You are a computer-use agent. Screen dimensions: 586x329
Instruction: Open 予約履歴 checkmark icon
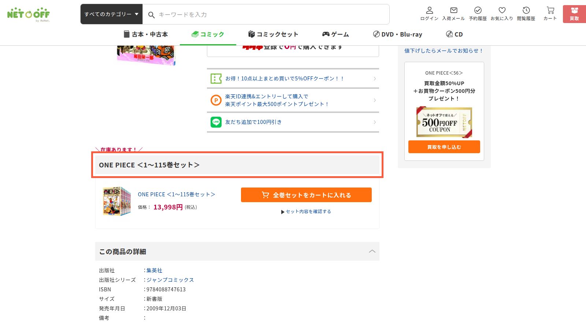478,14
